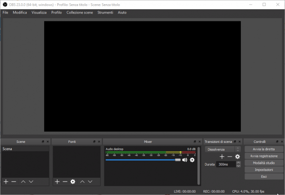Viewport: 285px width, 195px height.
Task: Open the Dissolvenza transition dropdown
Action: [223, 149]
